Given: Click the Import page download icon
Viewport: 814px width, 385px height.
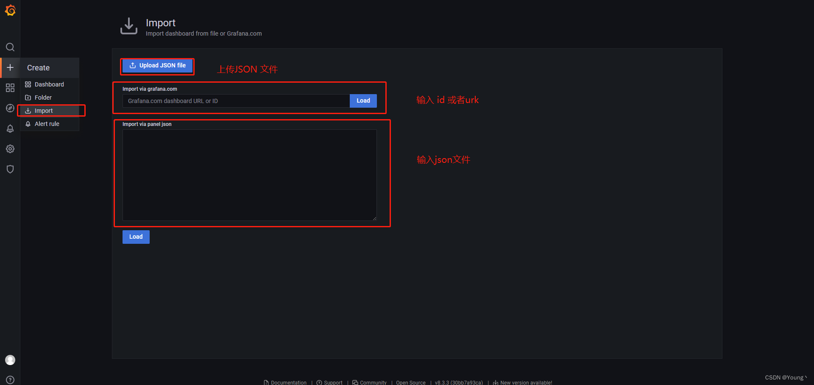Looking at the screenshot, I should (129, 26).
